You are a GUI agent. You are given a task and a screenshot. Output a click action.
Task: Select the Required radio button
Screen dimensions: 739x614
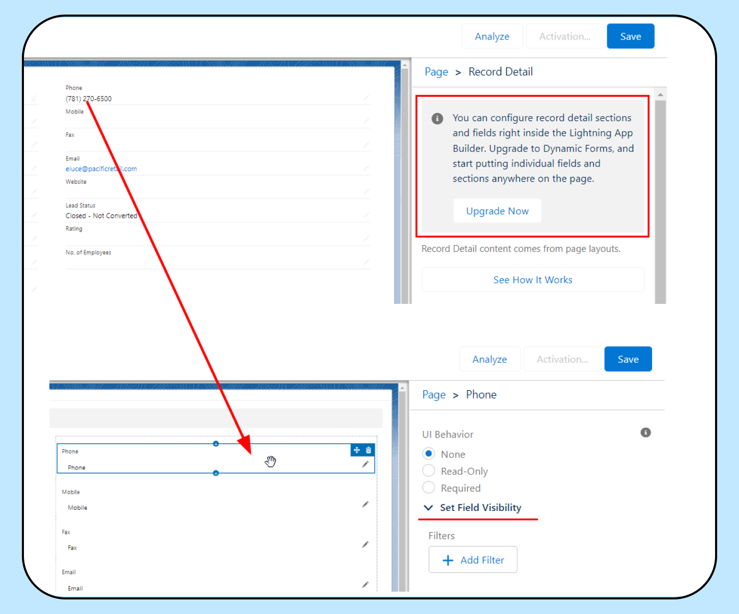[429, 488]
